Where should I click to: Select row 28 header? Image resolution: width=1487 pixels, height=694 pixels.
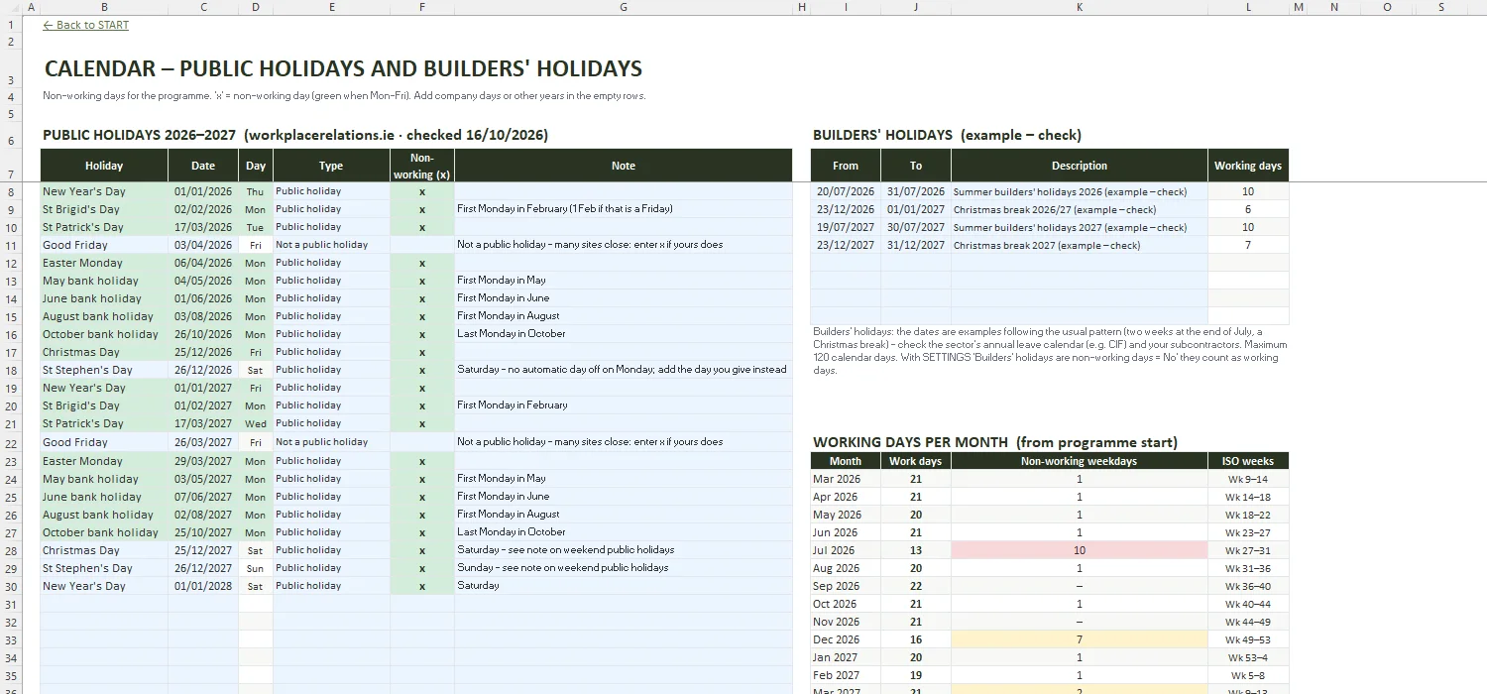coord(10,550)
